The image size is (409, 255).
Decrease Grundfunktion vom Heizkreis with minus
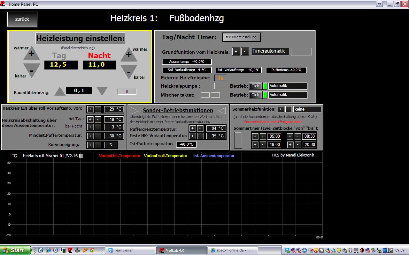click(x=245, y=52)
